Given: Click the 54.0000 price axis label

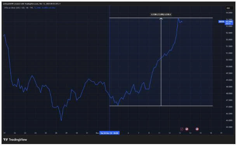Looking at the screenshot, I should pos(229,13).
